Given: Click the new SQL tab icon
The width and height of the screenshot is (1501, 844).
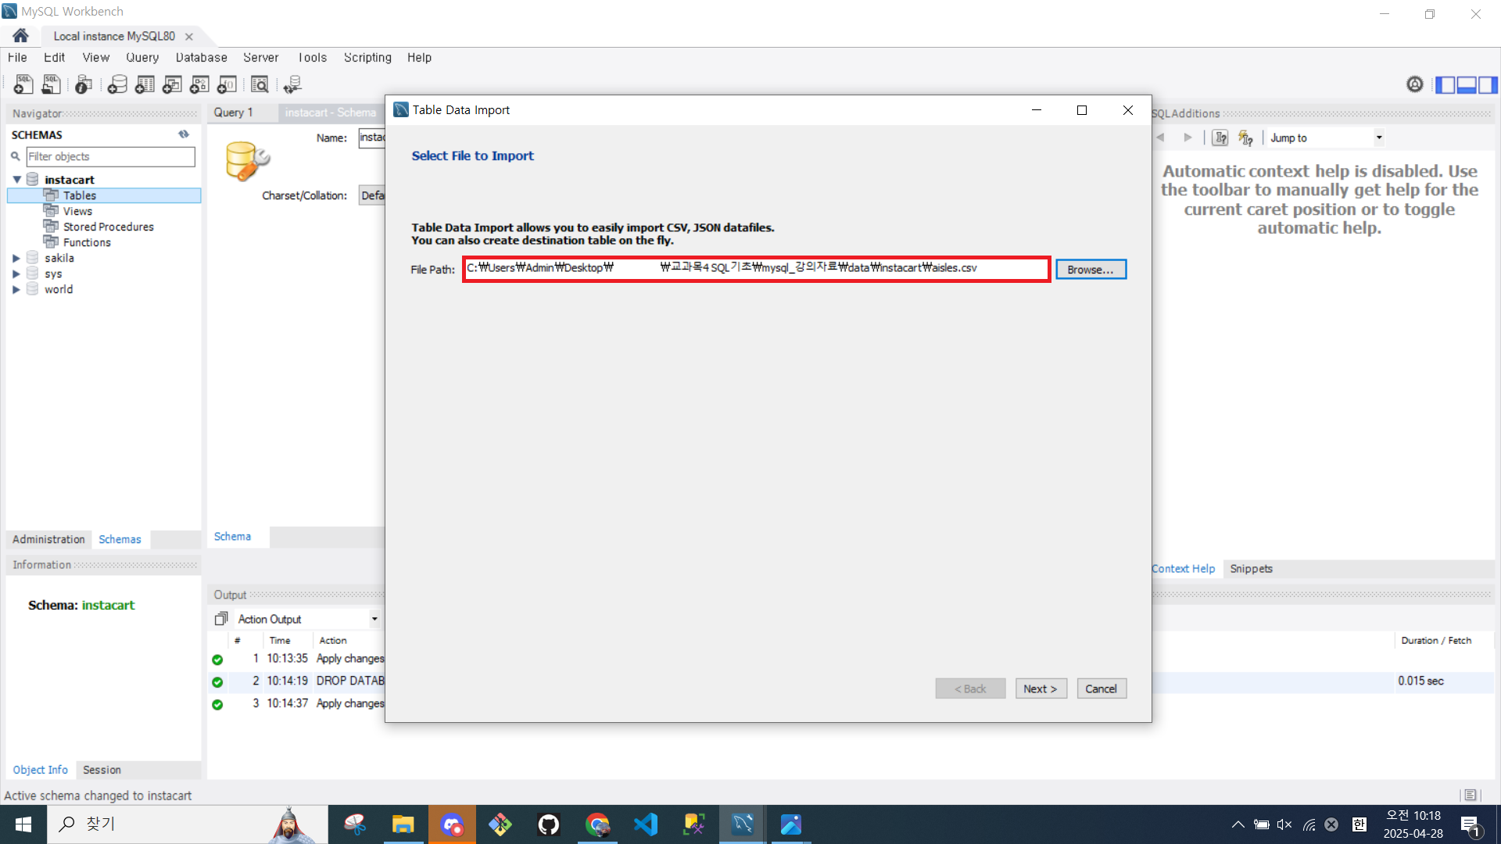Looking at the screenshot, I should tap(23, 84).
